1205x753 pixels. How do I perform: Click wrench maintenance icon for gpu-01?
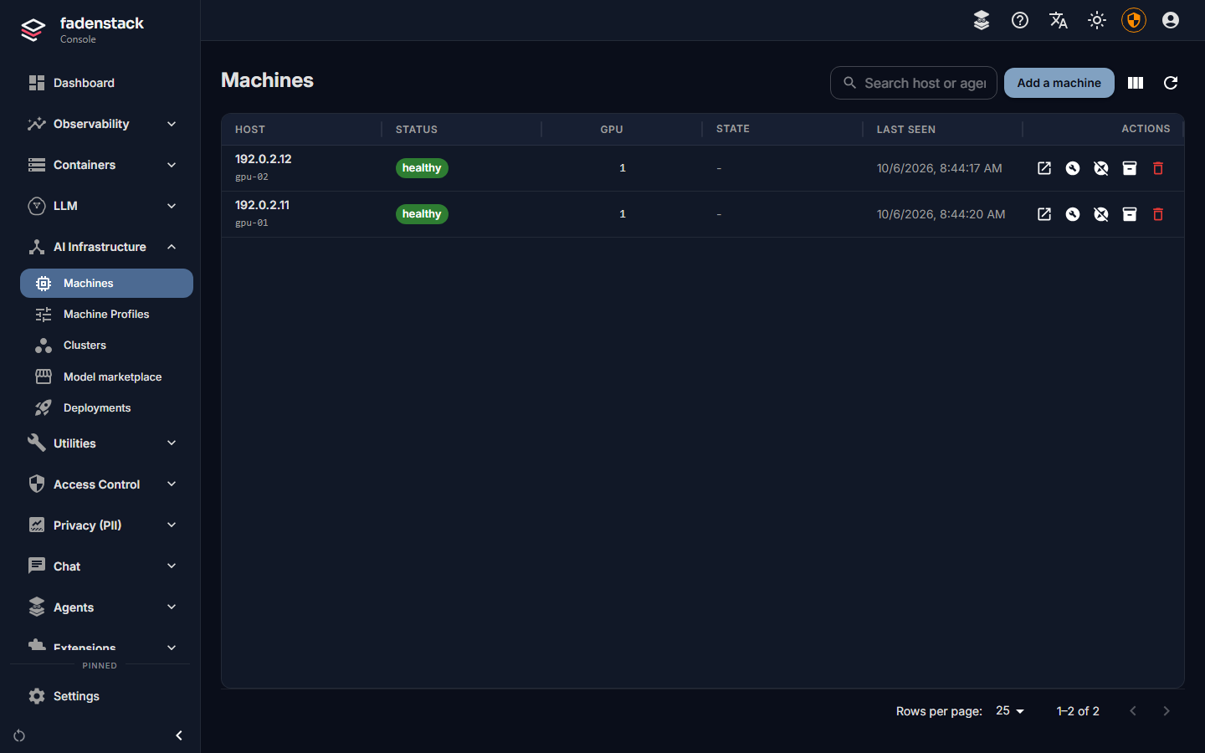1073,214
